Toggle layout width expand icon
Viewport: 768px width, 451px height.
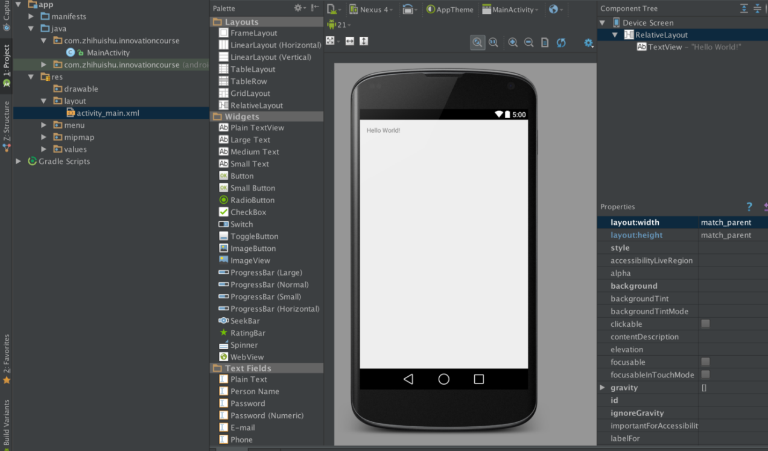(x=349, y=41)
